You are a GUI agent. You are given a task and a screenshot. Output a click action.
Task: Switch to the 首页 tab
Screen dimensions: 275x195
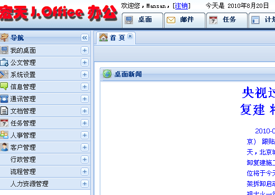point(116,38)
